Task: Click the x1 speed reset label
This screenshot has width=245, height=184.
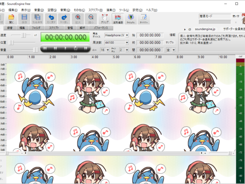Action: [36, 35]
